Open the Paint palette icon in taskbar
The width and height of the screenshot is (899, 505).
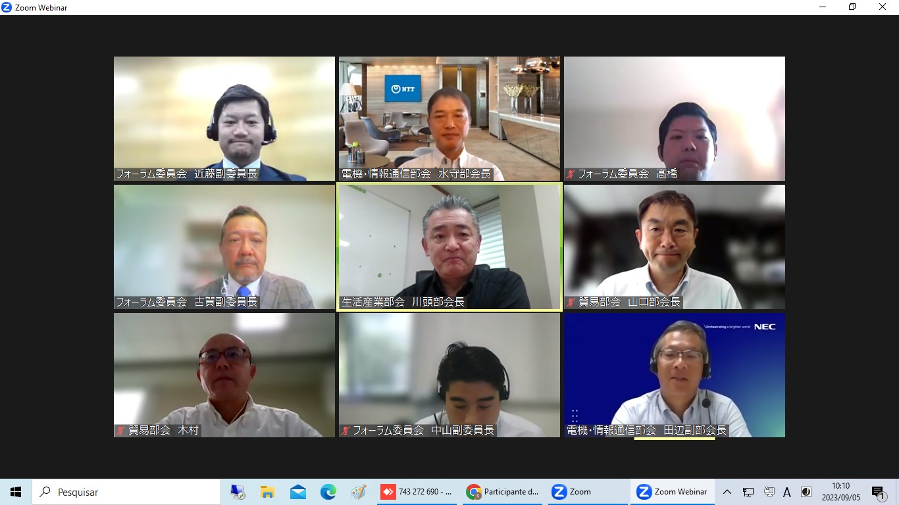click(x=359, y=492)
